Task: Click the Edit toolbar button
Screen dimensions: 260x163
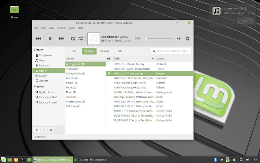Action: (x=74, y=51)
